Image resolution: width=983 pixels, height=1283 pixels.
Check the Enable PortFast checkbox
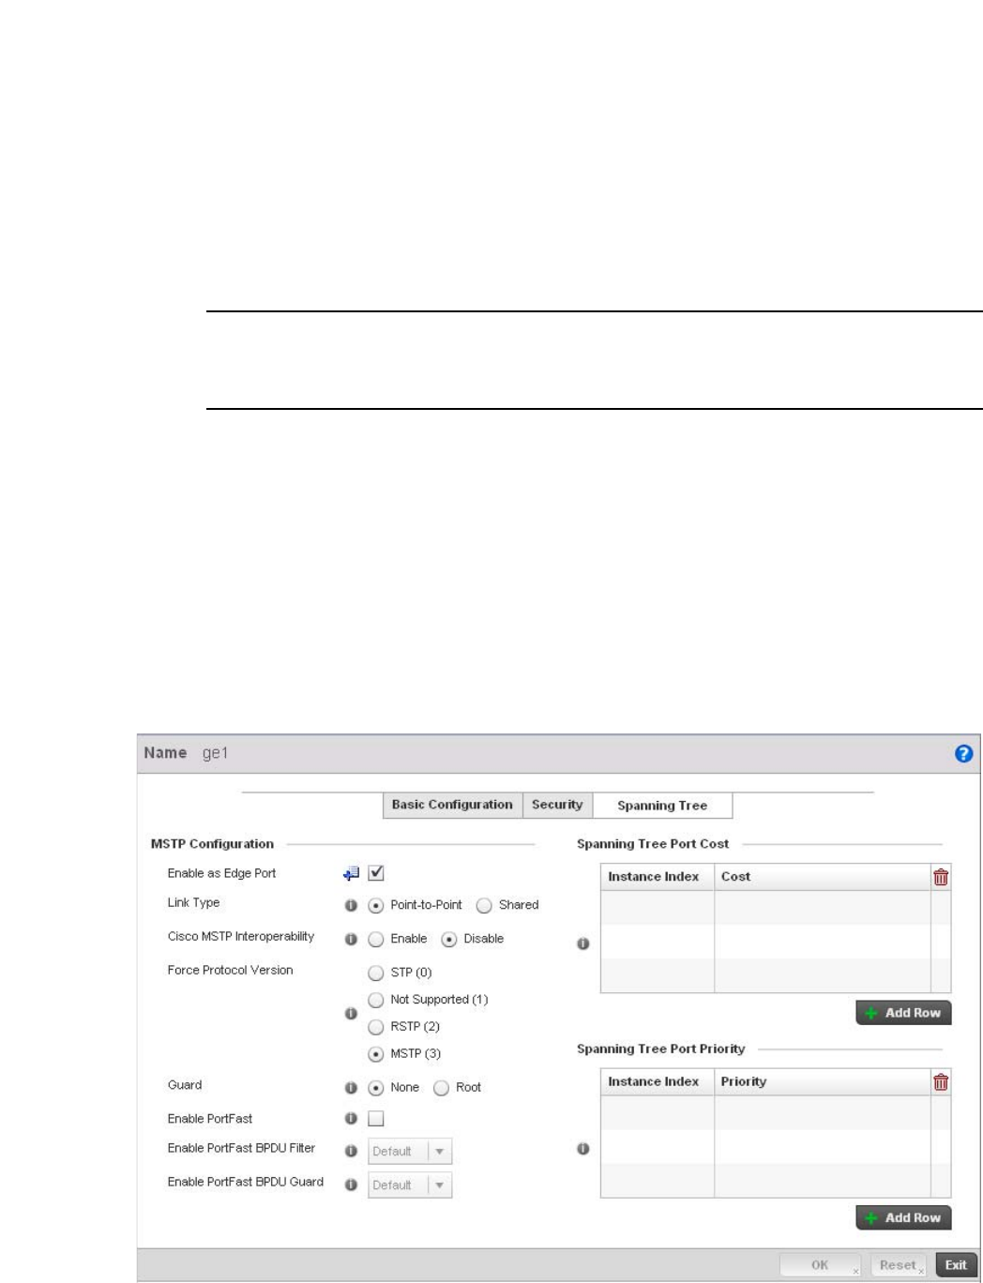(376, 1119)
